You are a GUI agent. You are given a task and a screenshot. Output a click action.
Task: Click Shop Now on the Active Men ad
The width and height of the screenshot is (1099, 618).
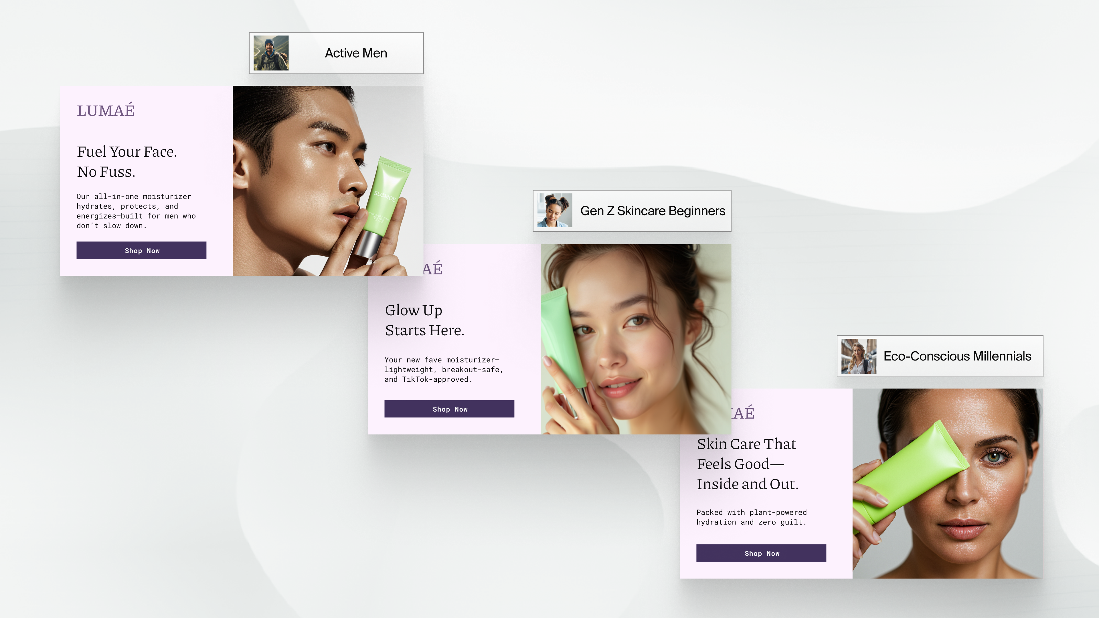[x=141, y=250]
